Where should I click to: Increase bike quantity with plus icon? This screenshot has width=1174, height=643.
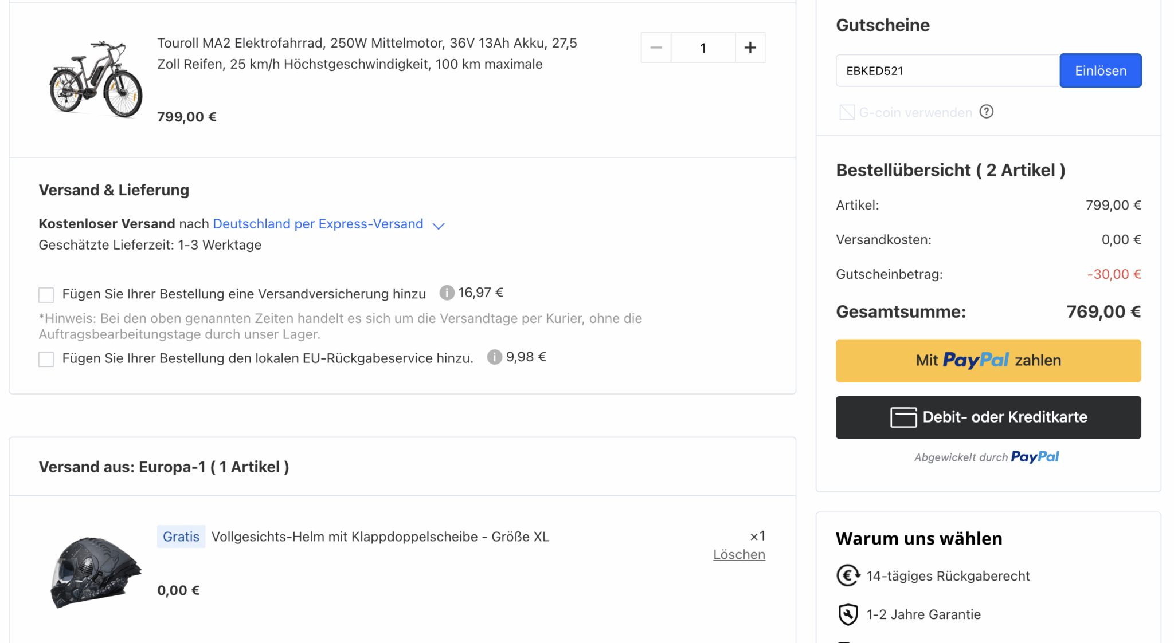tap(750, 48)
